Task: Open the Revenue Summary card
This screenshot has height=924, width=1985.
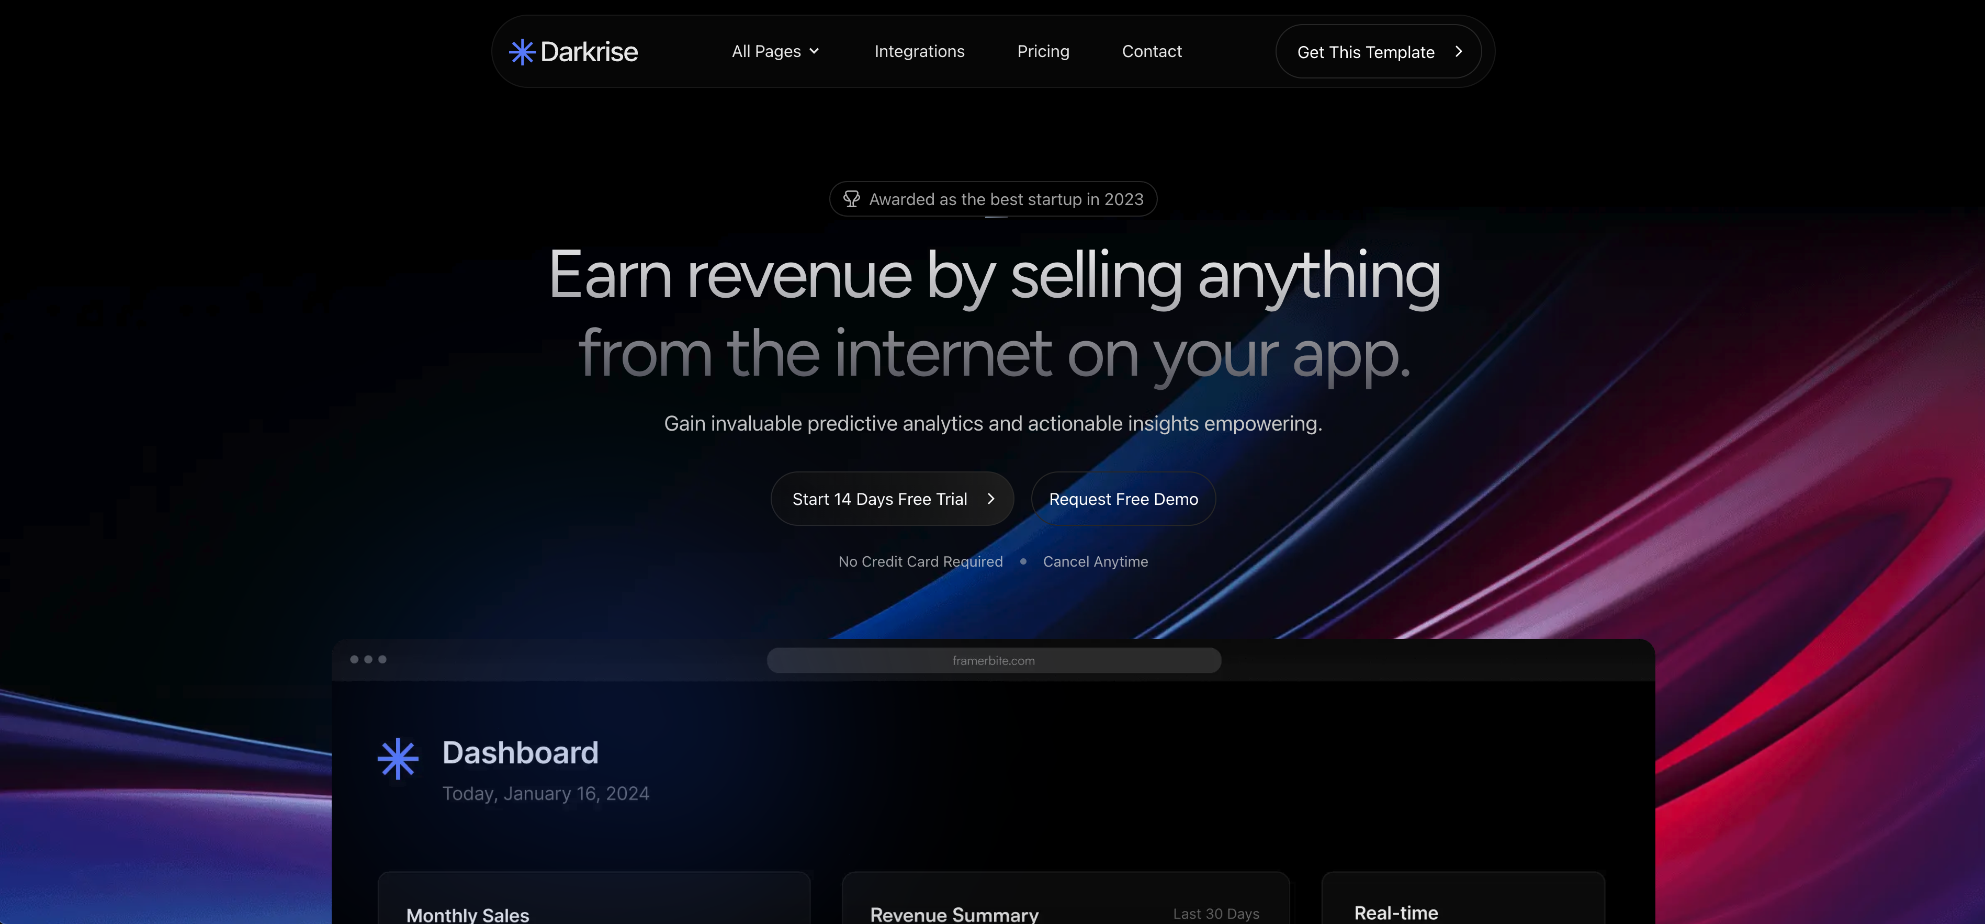Action: click(x=954, y=914)
